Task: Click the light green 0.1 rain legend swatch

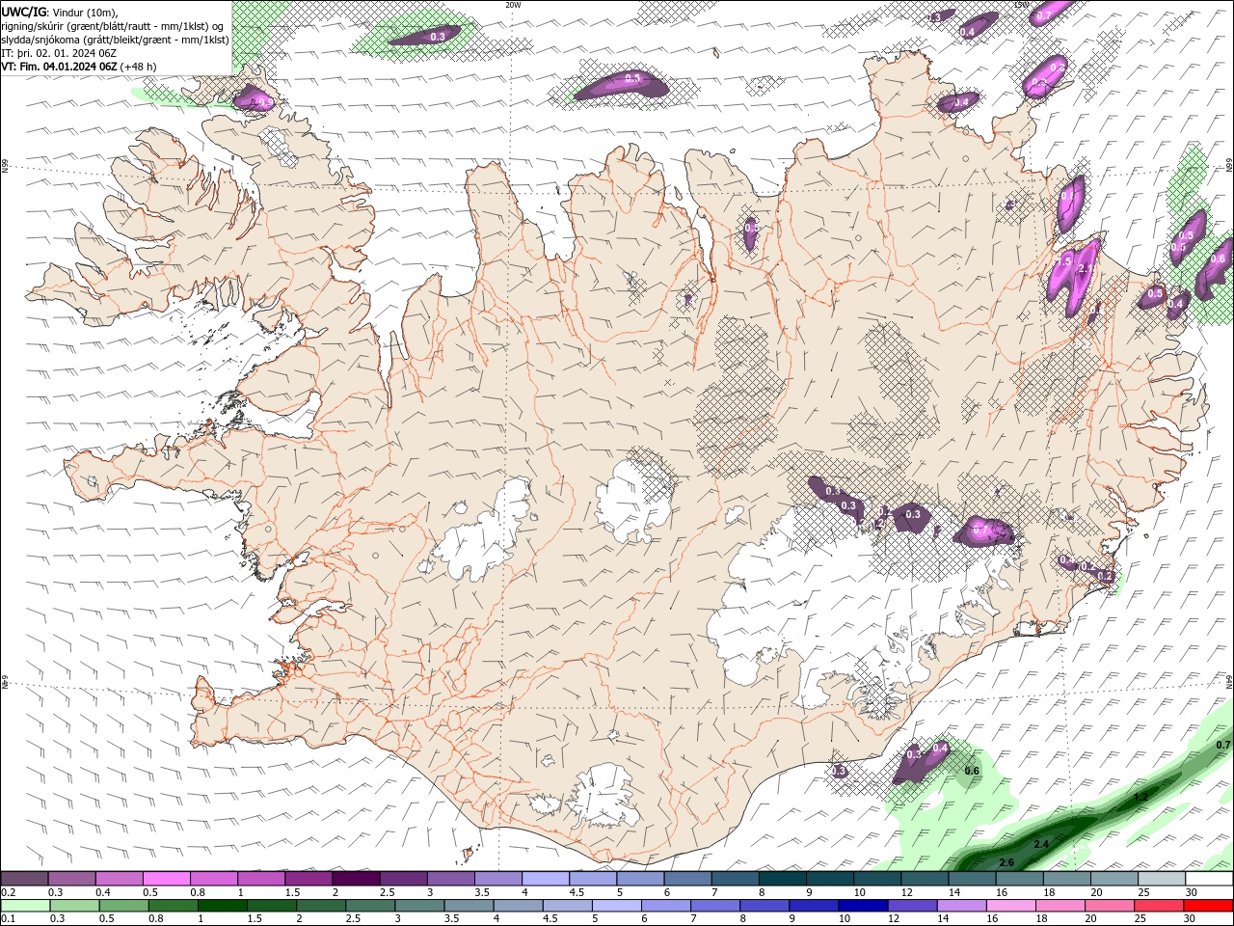Action: point(25,906)
